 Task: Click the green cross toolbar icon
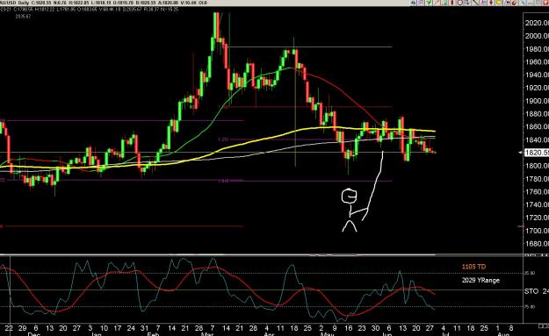[x=429, y=3]
